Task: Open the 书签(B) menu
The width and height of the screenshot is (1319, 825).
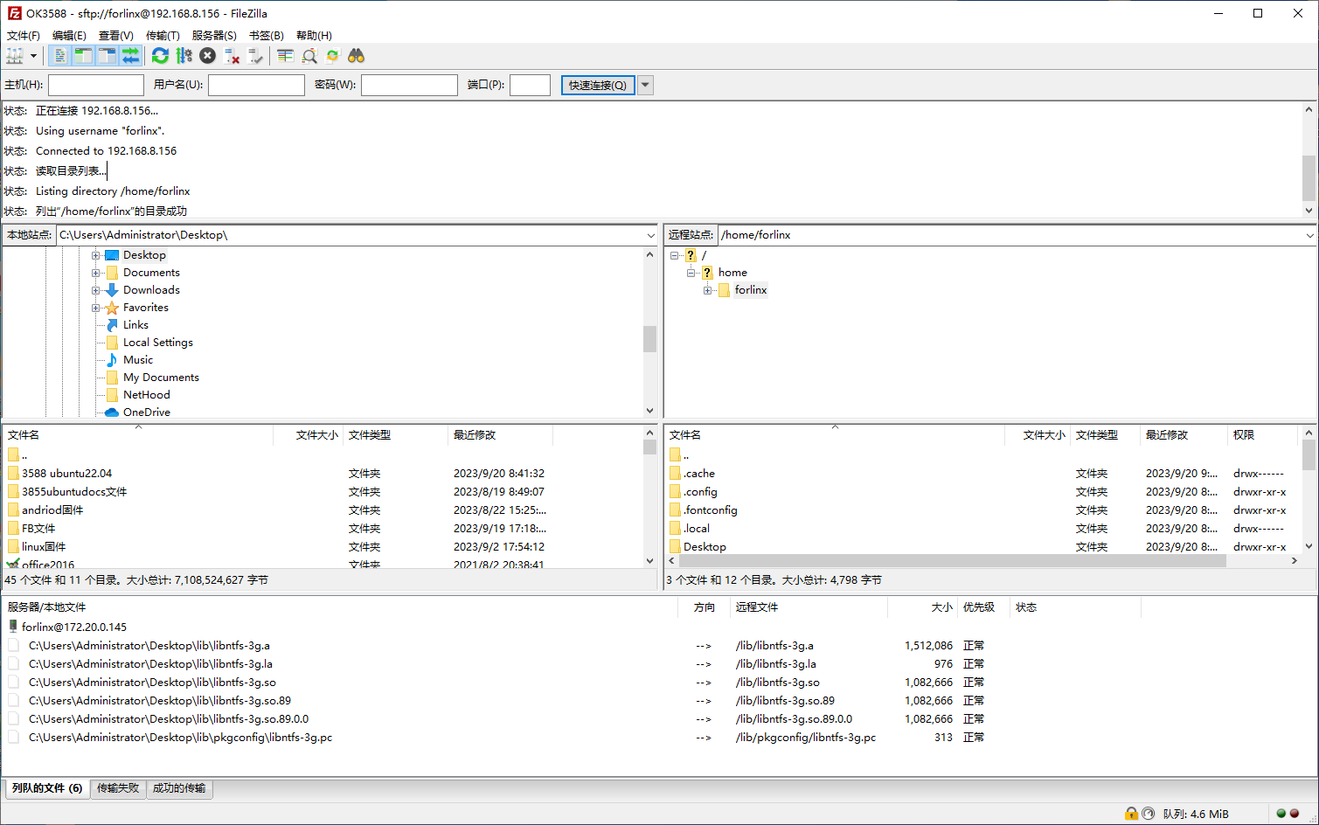Action: tap(267, 36)
